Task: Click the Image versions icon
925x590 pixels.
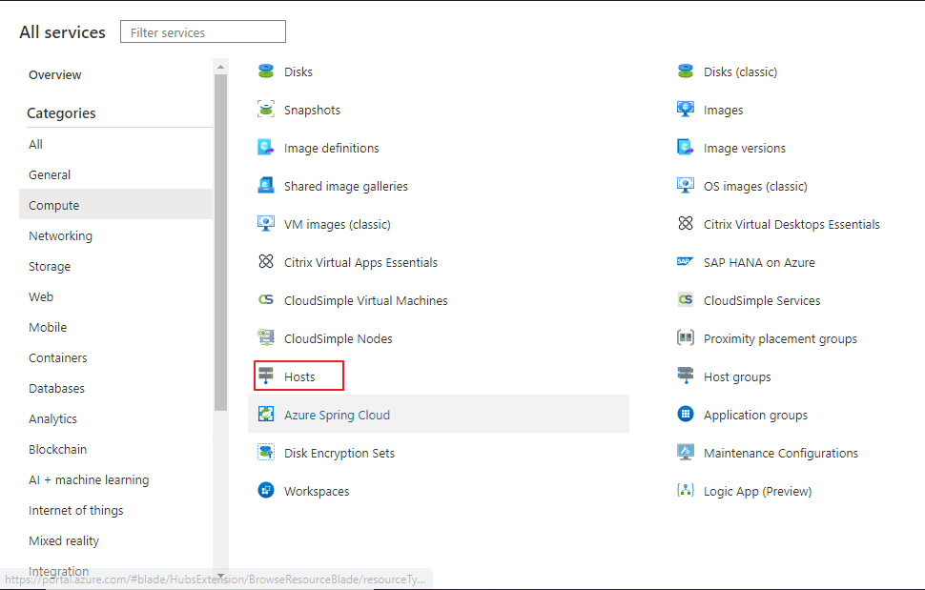Action: click(x=686, y=148)
